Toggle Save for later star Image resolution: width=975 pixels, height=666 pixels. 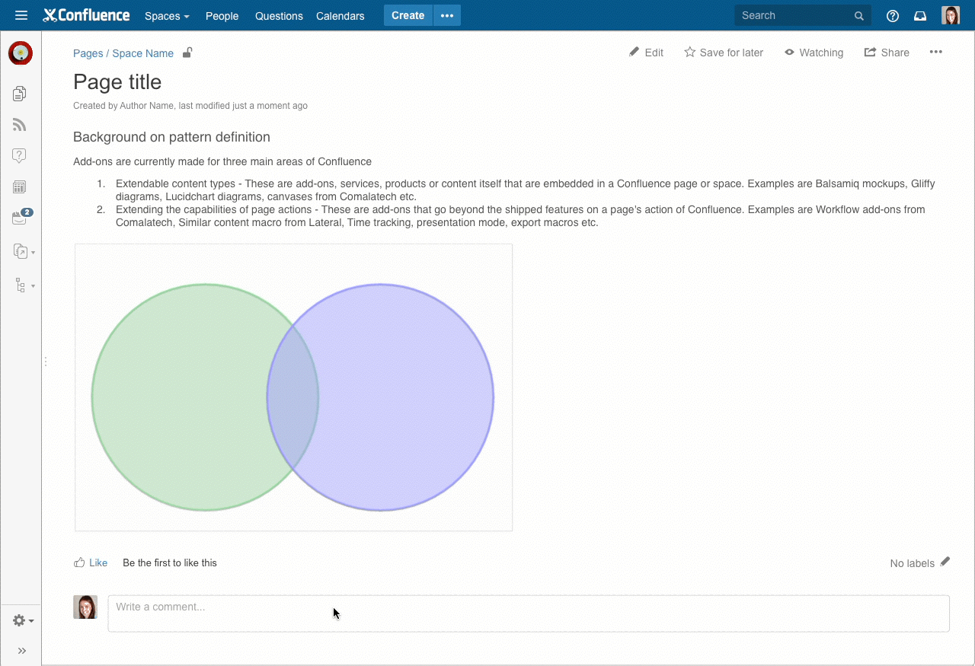pos(723,53)
